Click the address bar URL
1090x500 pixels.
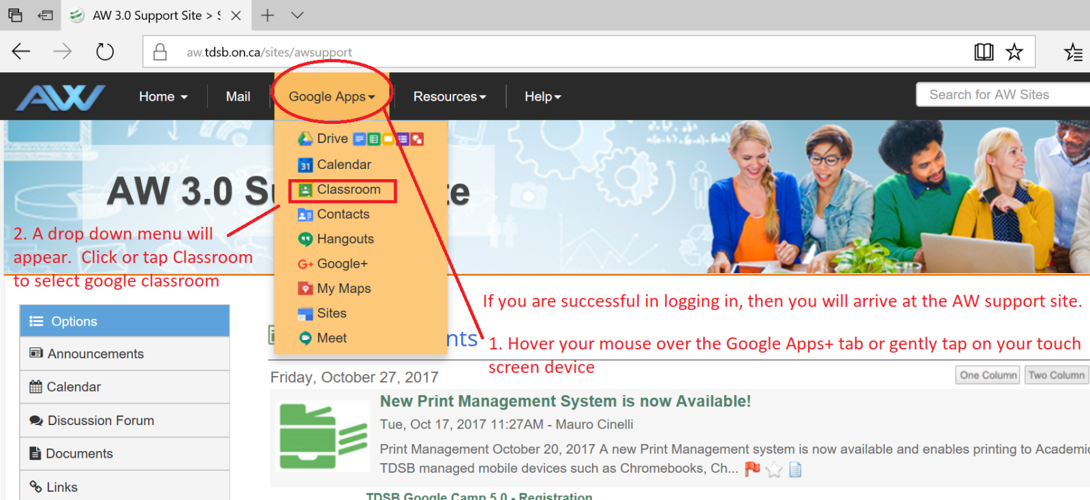[269, 52]
